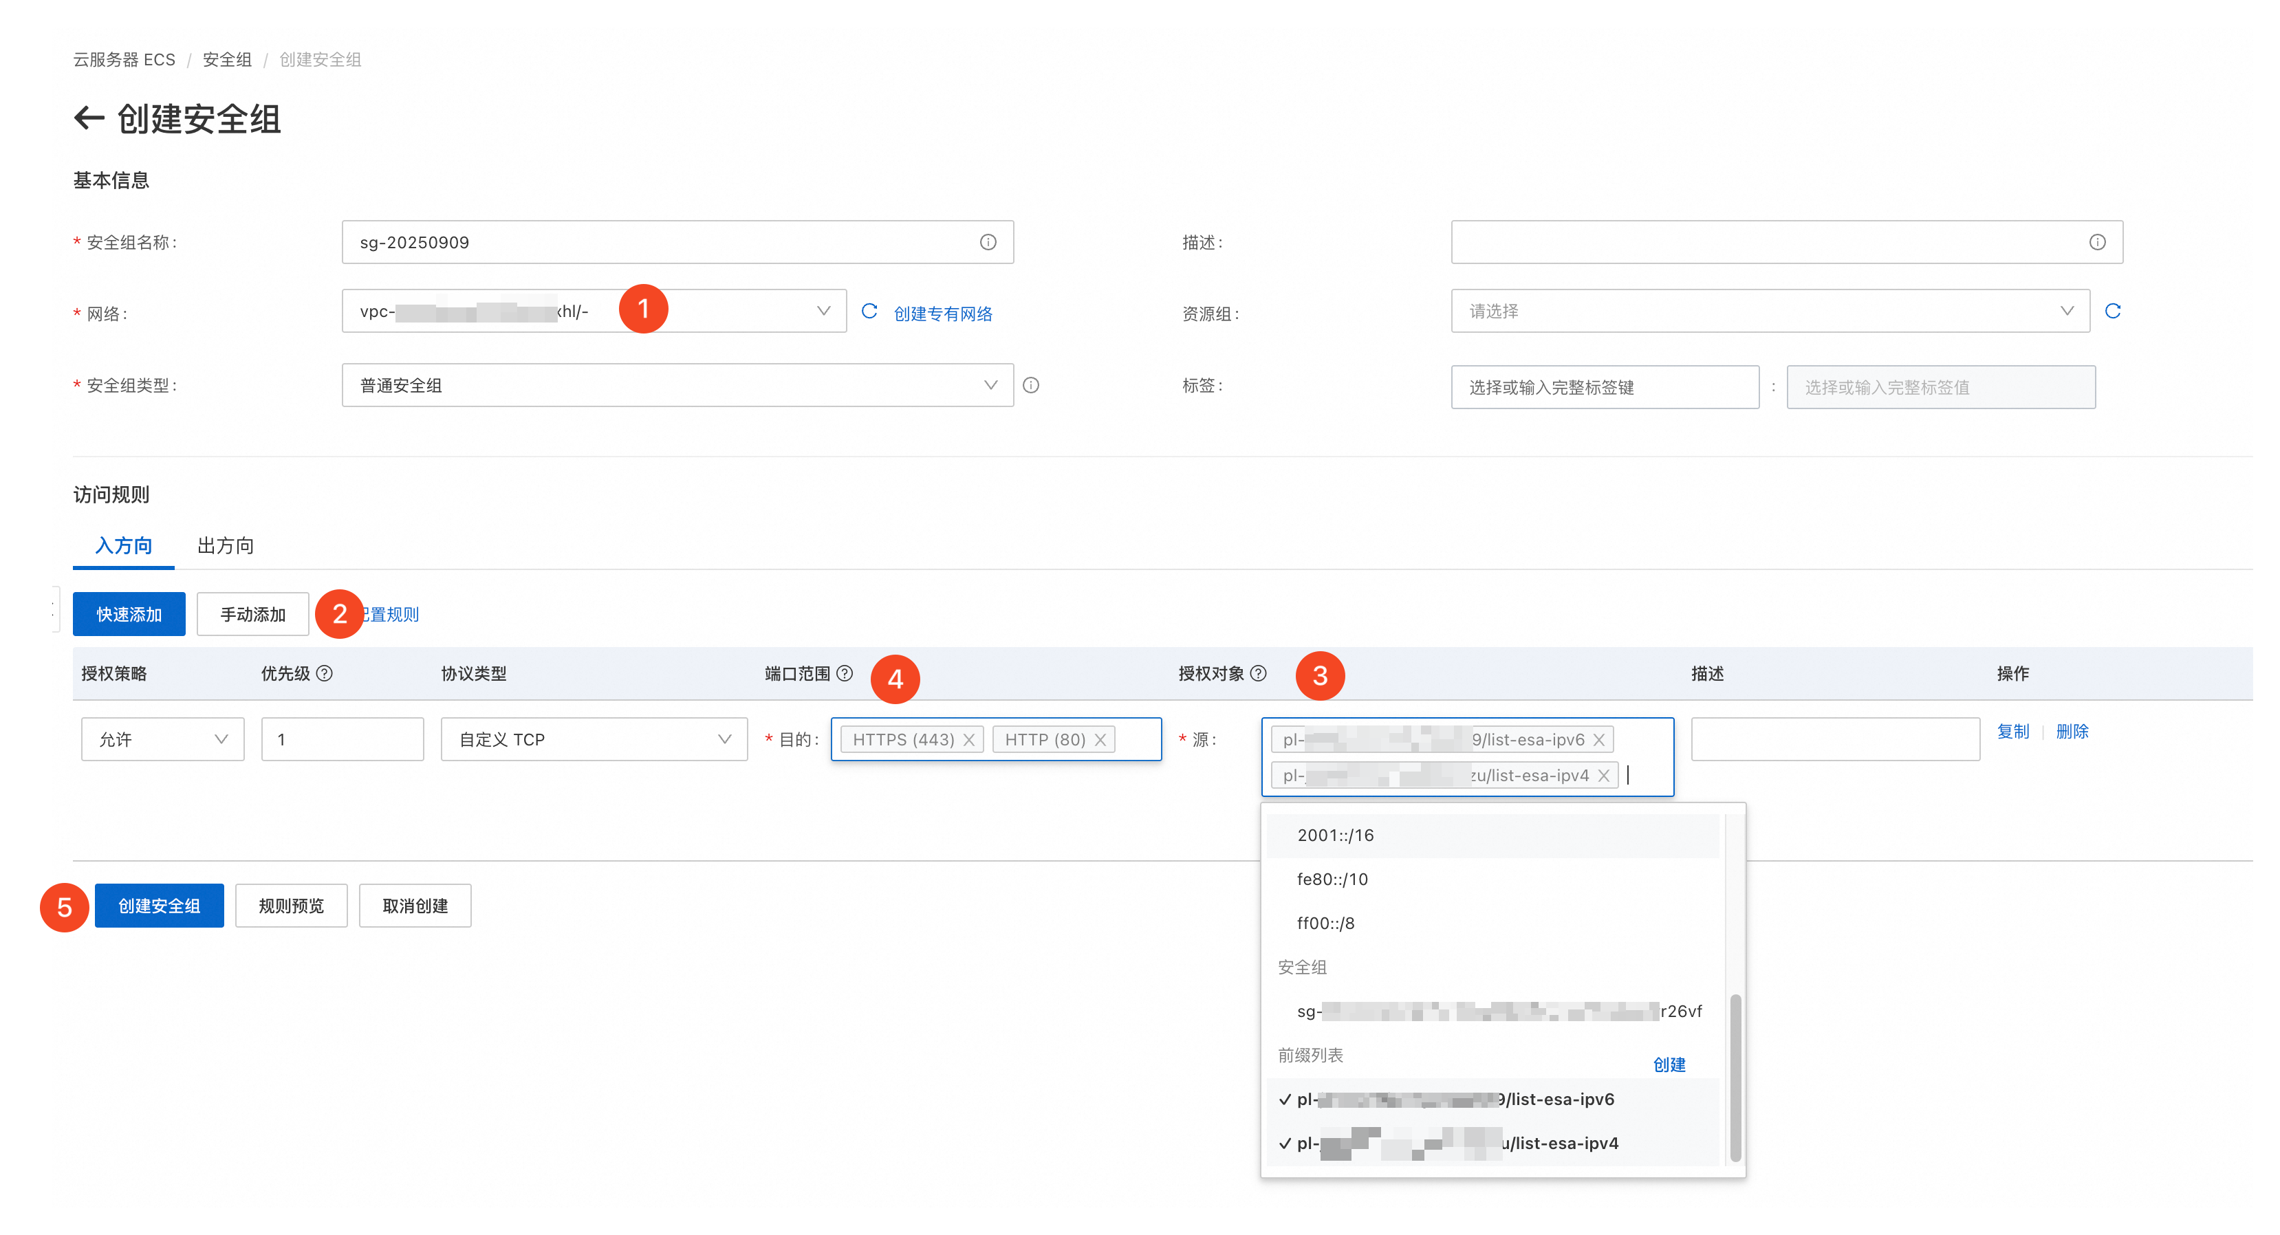
Task: Click the 创建专有网络 link
Action: coord(943,314)
